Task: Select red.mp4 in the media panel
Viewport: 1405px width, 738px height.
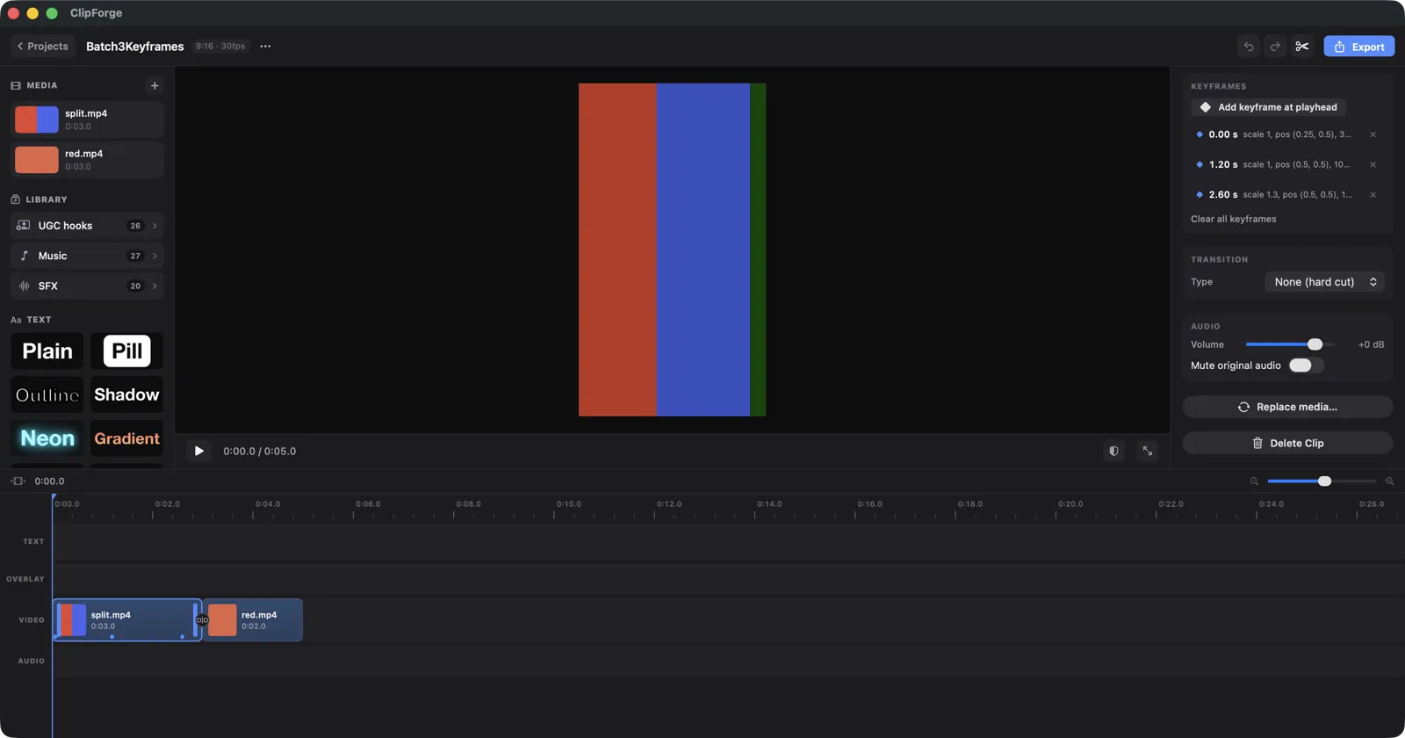Action: pos(87,160)
